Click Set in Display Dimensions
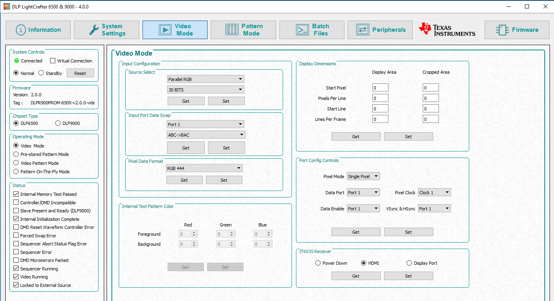This screenshot has height=301, width=554. pos(409,137)
